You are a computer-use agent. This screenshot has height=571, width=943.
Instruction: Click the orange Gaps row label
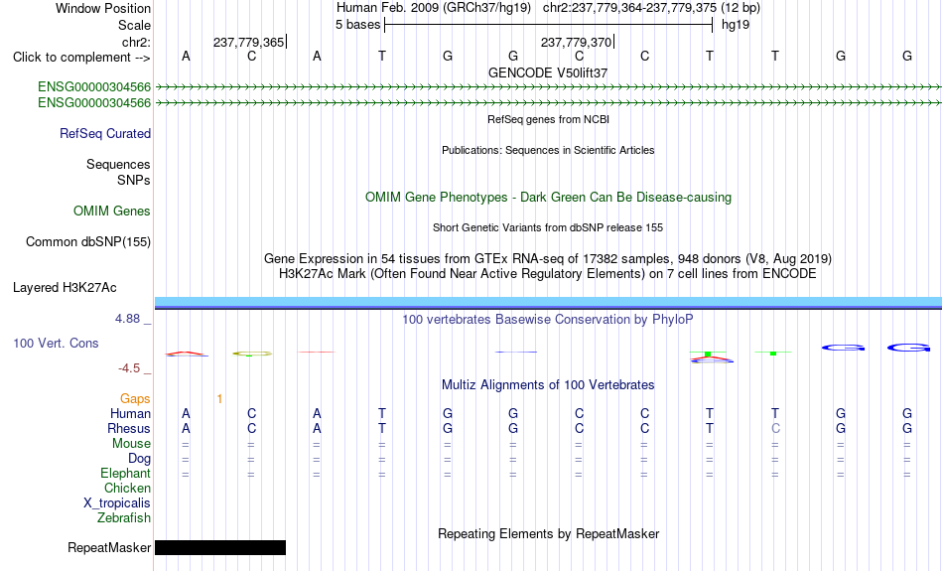click(x=135, y=399)
